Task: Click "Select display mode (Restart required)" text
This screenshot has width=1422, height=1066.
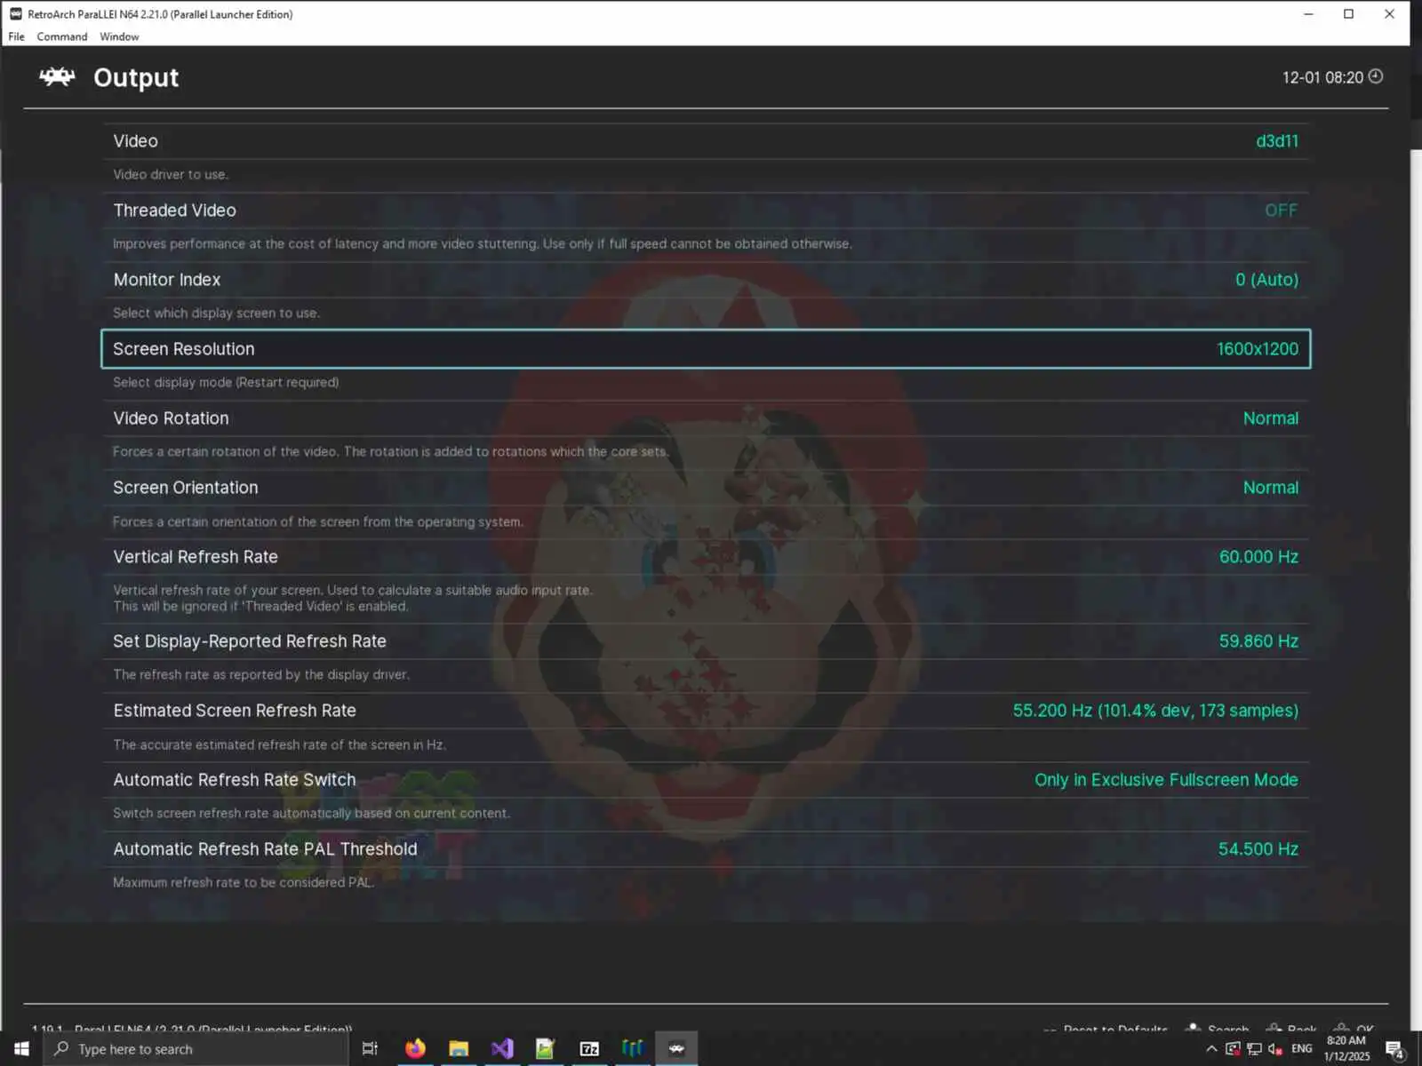Action: (x=226, y=383)
